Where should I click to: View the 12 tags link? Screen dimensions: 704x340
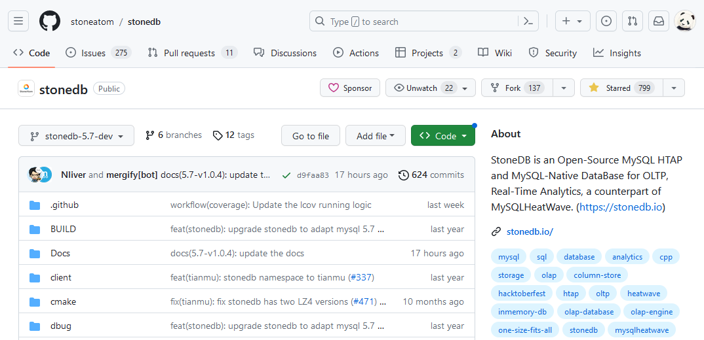point(233,135)
